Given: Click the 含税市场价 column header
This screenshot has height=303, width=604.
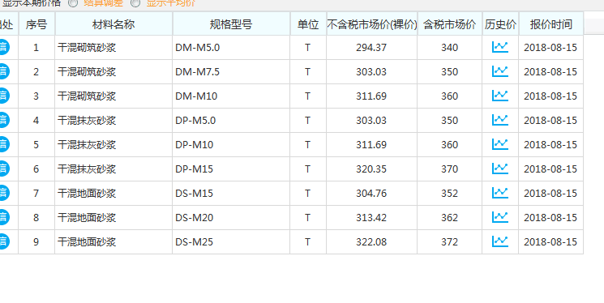Looking at the screenshot, I should (x=449, y=24).
